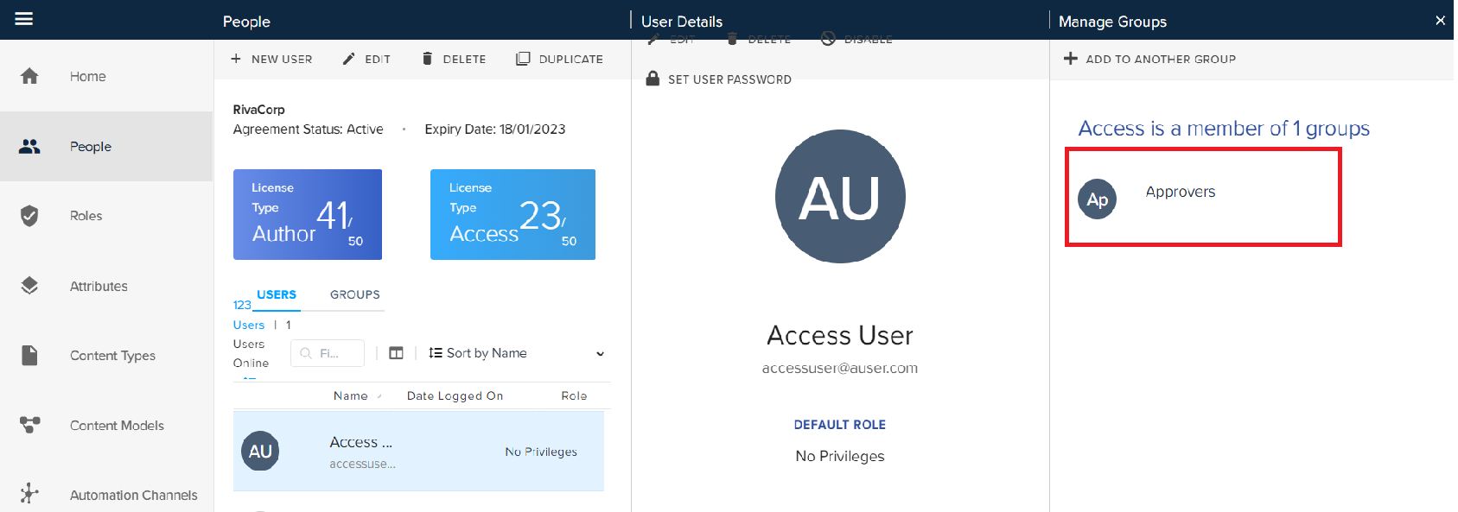Click the search magnifier icon in filter box
This screenshot has width=1458, height=512.
(306, 353)
